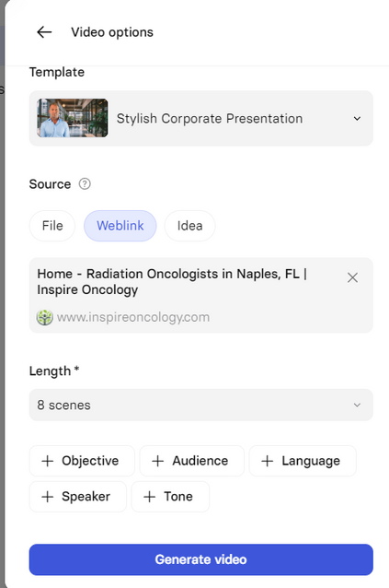Add an Objective option
The height and width of the screenshot is (588, 389).
82,461
